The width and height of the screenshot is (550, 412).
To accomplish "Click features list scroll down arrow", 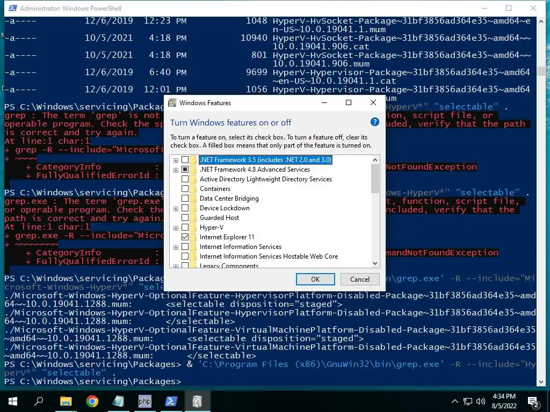I will 375,263.
